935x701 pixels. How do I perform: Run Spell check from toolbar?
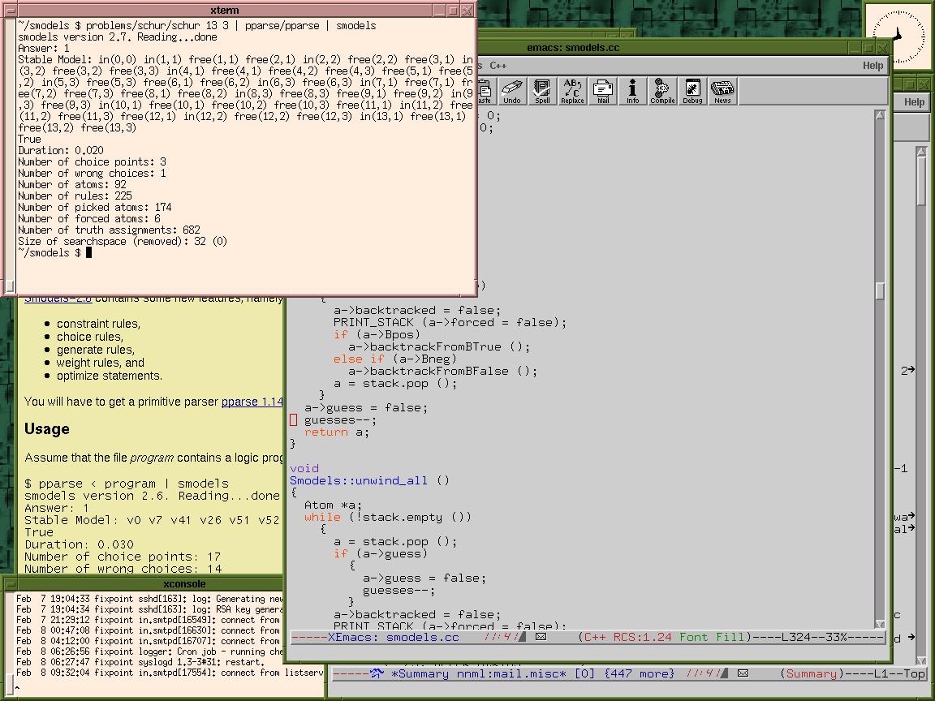coord(542,91)
